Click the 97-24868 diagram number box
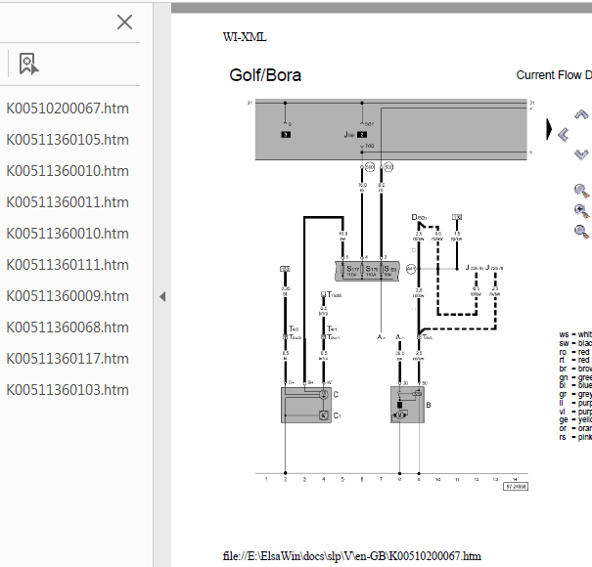 [x=516, y=487]
